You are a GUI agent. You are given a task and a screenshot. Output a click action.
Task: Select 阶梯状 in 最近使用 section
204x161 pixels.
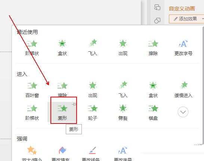pos(32,48)
